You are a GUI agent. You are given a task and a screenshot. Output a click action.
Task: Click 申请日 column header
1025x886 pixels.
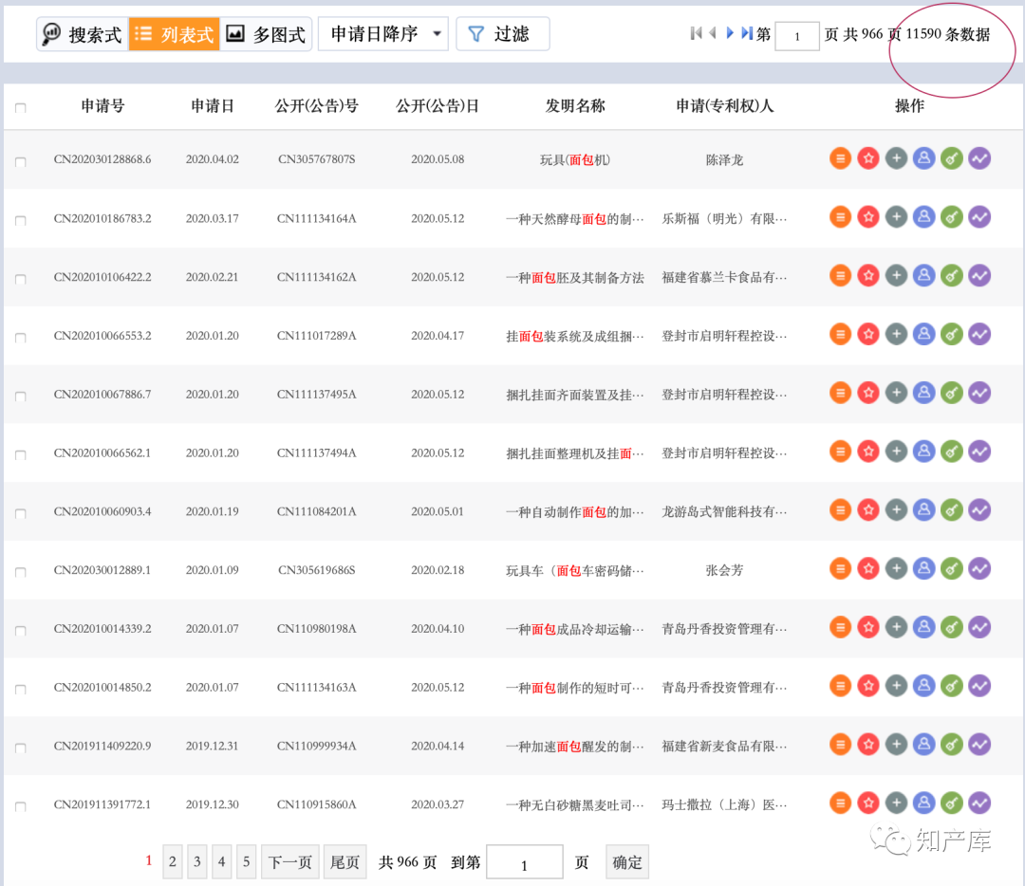click(213, 106)
